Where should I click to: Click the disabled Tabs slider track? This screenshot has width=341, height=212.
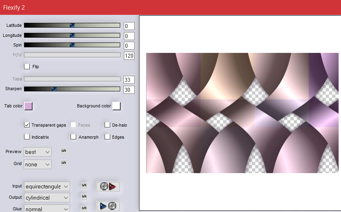[x=72, y=79]
